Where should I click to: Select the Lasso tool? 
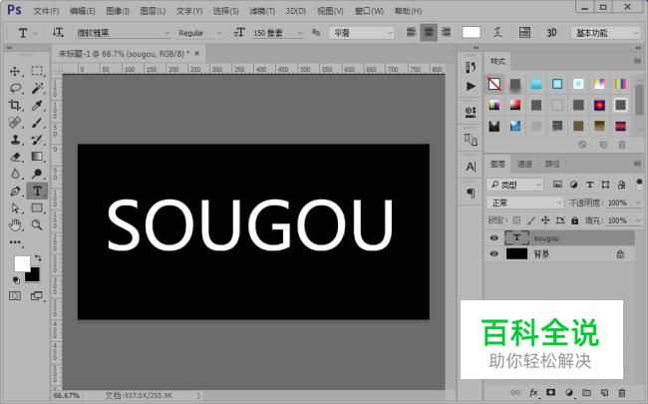(x=15, y=88)
